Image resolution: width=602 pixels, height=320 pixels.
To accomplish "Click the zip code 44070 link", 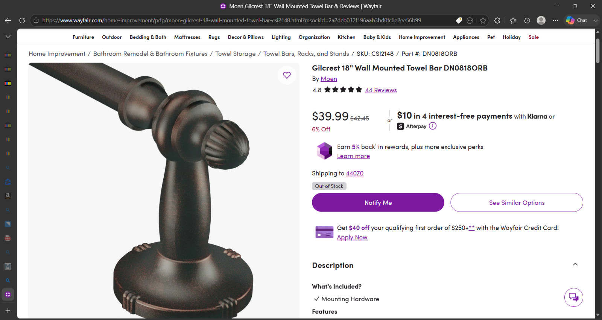I will point(355,173).
